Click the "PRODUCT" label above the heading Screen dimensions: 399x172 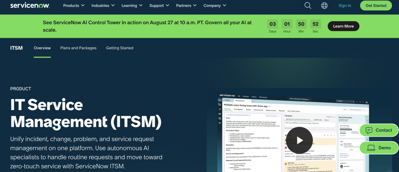(21, 89)
